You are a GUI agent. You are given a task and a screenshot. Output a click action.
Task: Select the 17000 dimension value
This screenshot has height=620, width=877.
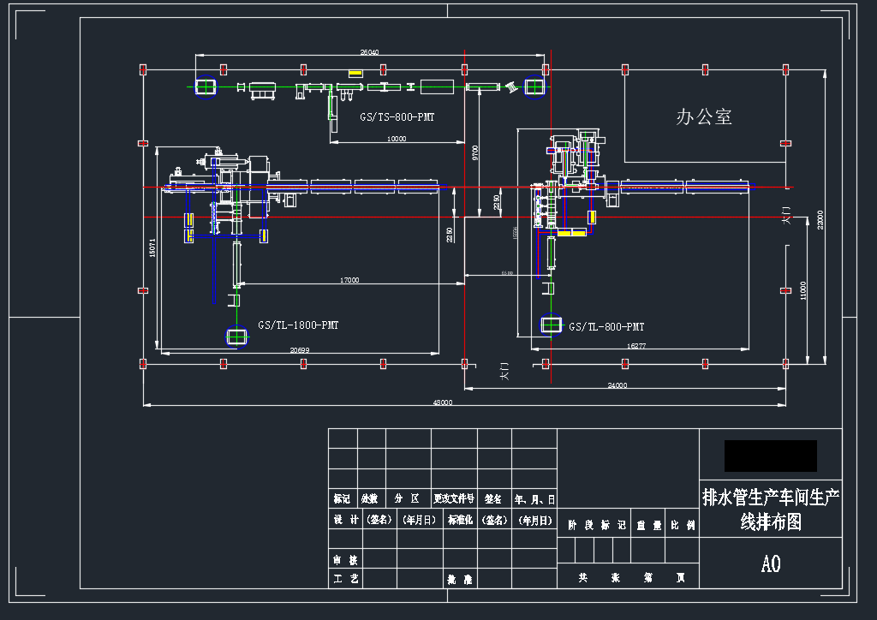(349, 280)
